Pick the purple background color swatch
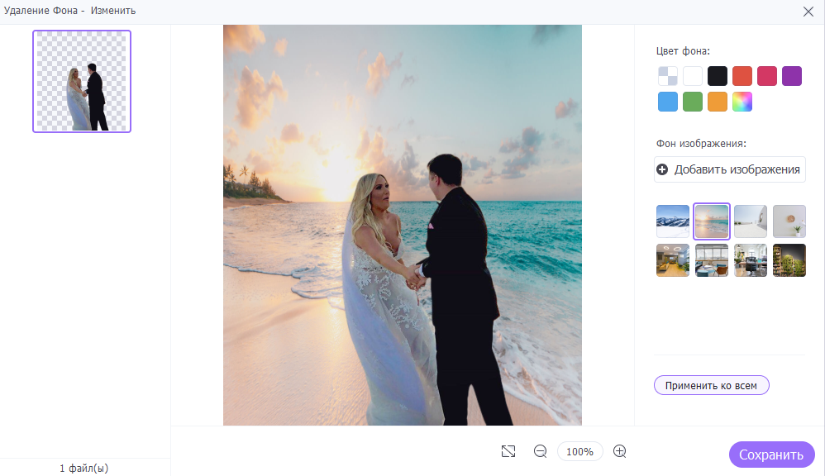 792,76
